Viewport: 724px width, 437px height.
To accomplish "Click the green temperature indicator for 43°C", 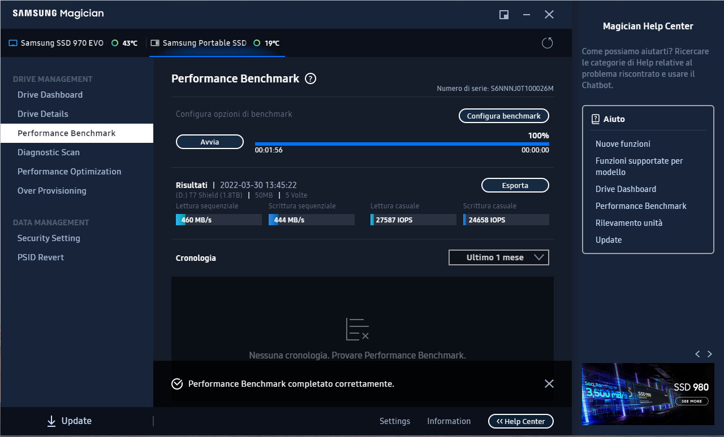I will (x=115, y=43).
